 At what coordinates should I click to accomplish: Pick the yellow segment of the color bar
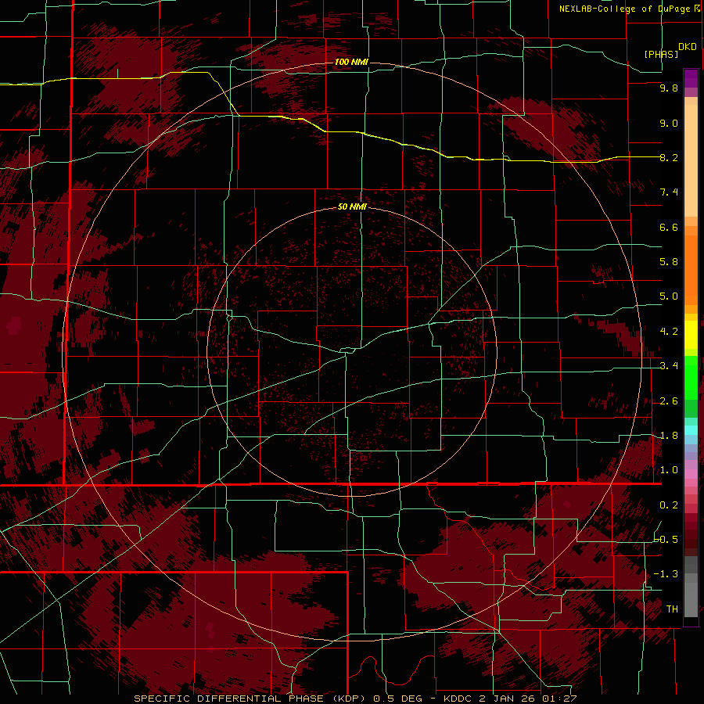pos(691,335)
